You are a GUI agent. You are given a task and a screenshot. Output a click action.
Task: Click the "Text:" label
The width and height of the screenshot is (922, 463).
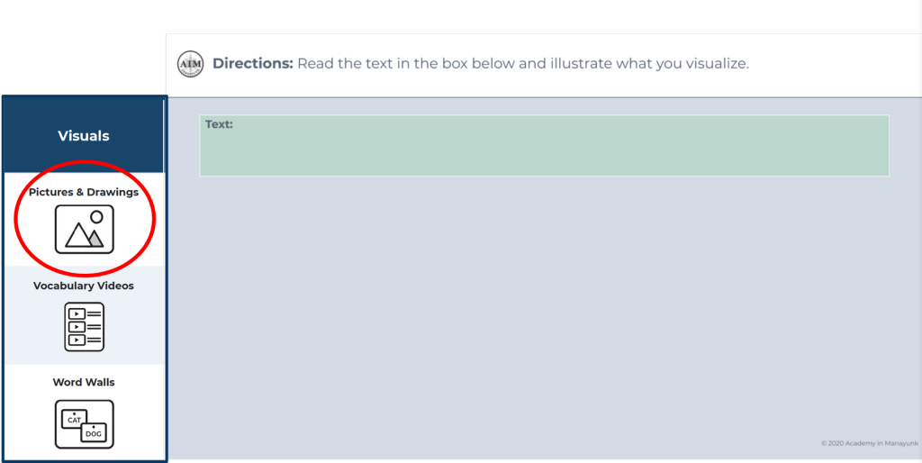tap(219, 124)
